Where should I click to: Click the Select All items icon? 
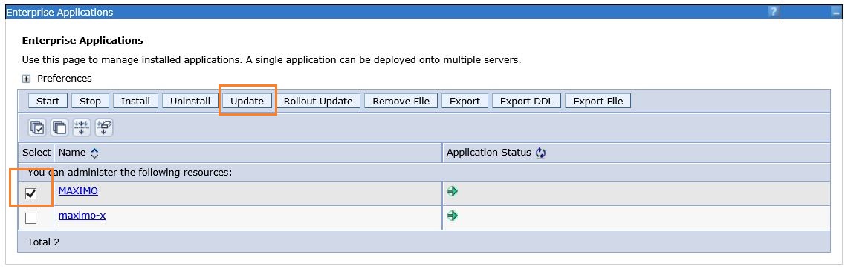pyautogui.click(x=37, y=127)
